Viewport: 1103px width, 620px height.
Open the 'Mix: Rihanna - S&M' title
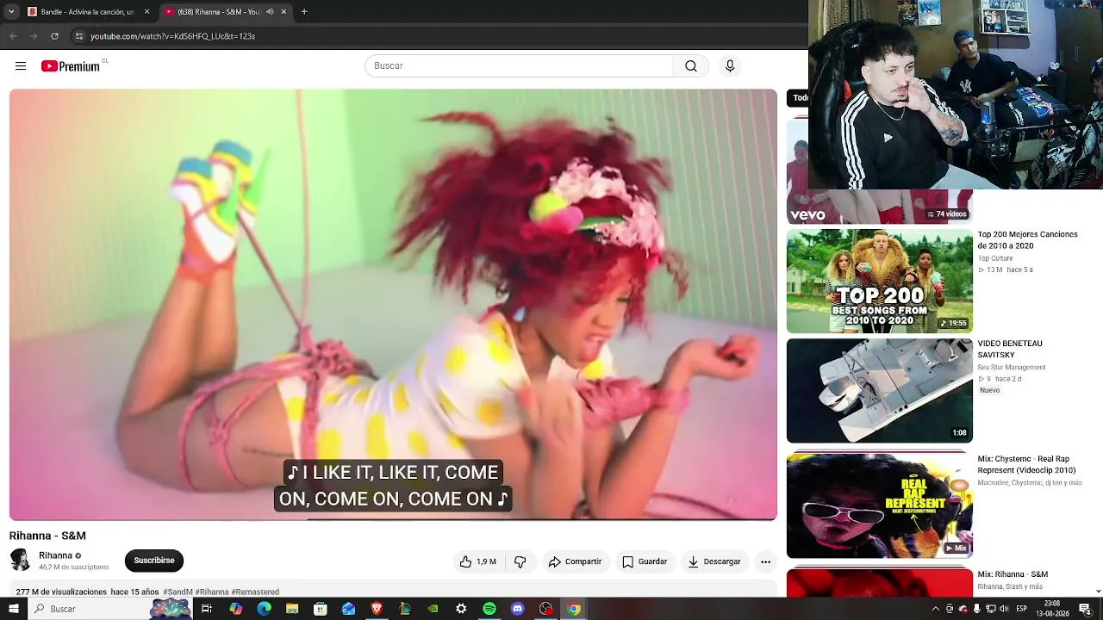1013,574
